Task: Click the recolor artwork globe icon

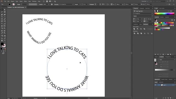Action: [52, 4]
